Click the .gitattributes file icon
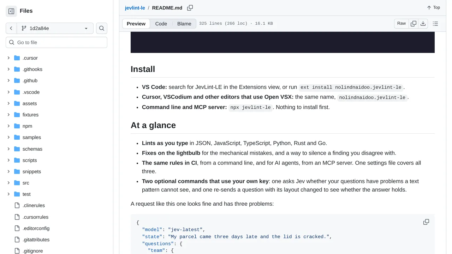This screenshot has height=254, width=452. [x=17, y=240]
